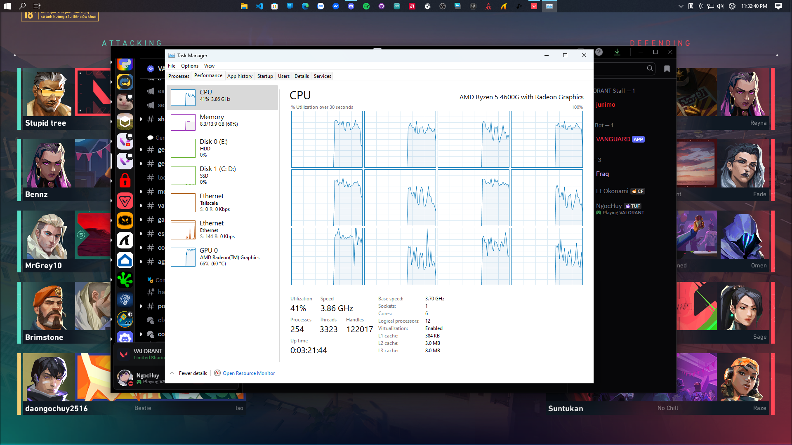Switch to the Details tab
The width and height of the screenshot is (792, 445).
click(302, 76)
